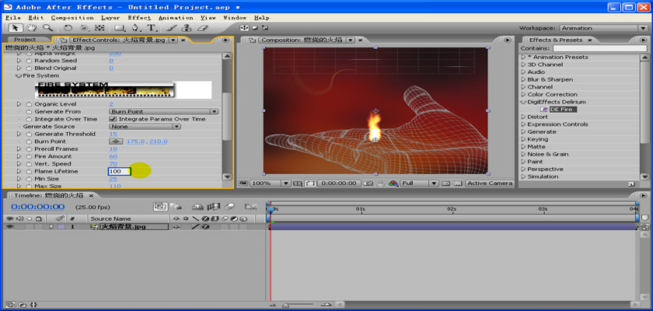Click the timeline zoom slider handle
This screenshot has width=653, height=311.
click(286, 305)
